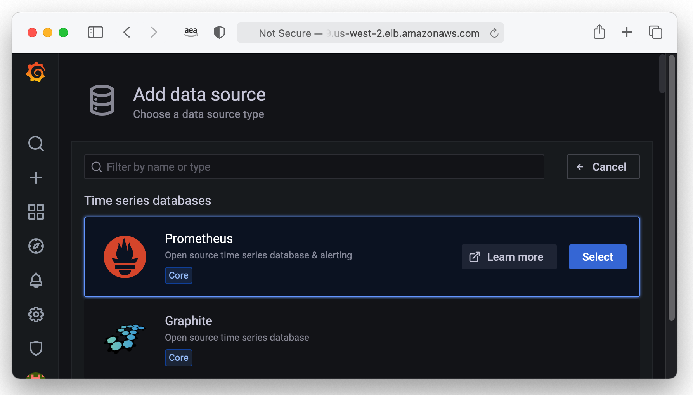The height and width of the screenshot is (395, 693).
Task: Open the Grafana home logo
Action: coord(36,72)
